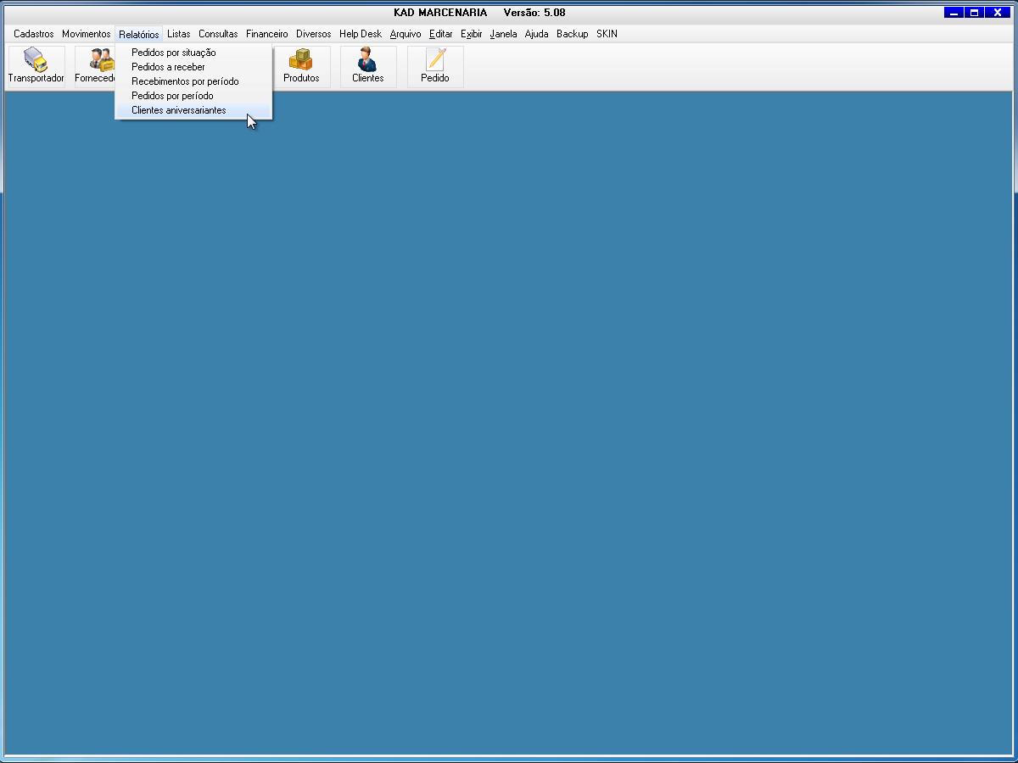Screen dimensions: 1018x763
Task: Open the Diversos menu
Action: [x=313, y=34]
